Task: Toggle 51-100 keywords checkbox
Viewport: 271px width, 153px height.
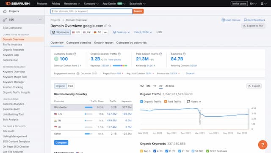Action: [x=193, y=151]
